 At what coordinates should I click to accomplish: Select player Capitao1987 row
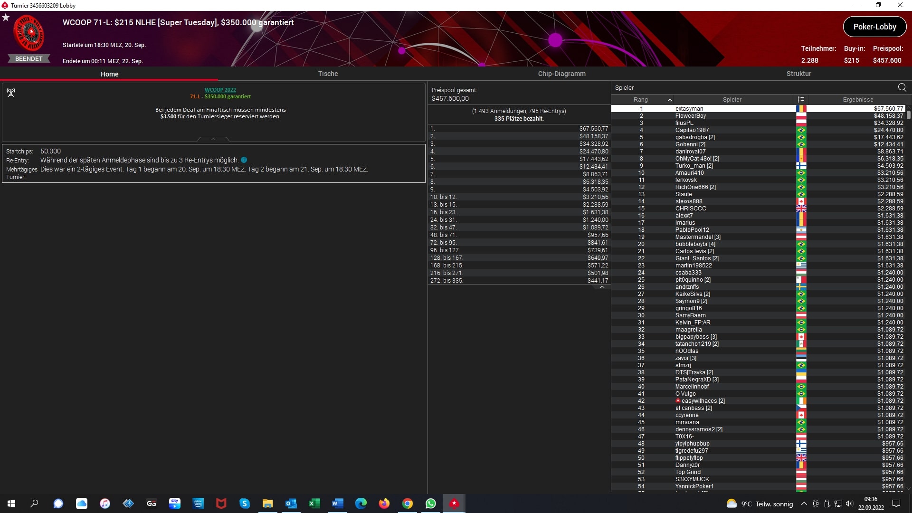[758, 130]
